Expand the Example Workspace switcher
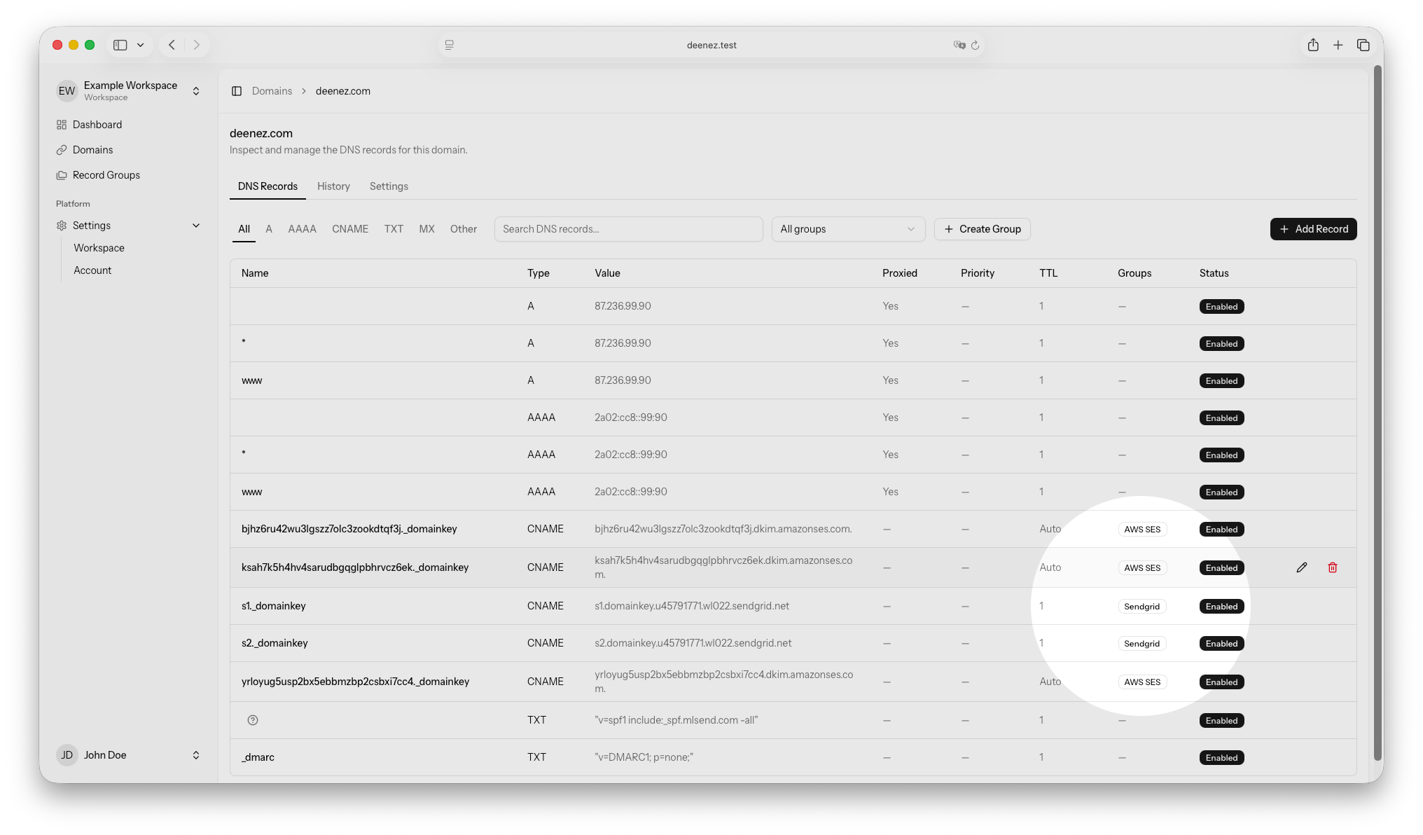1423x835 pixels. click(x=129, y=90)
